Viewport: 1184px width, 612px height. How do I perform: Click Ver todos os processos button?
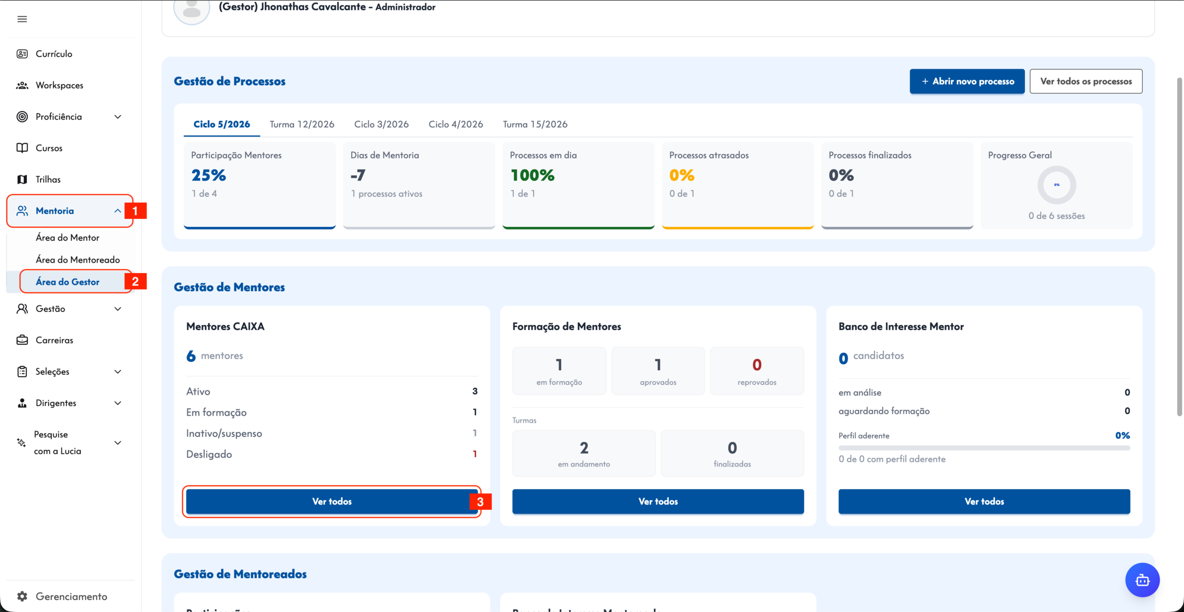(x=1086, y=81)
